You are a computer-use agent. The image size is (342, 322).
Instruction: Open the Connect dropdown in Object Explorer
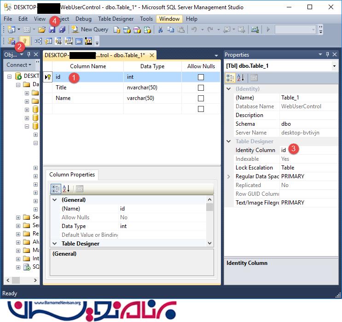(19, 65)
